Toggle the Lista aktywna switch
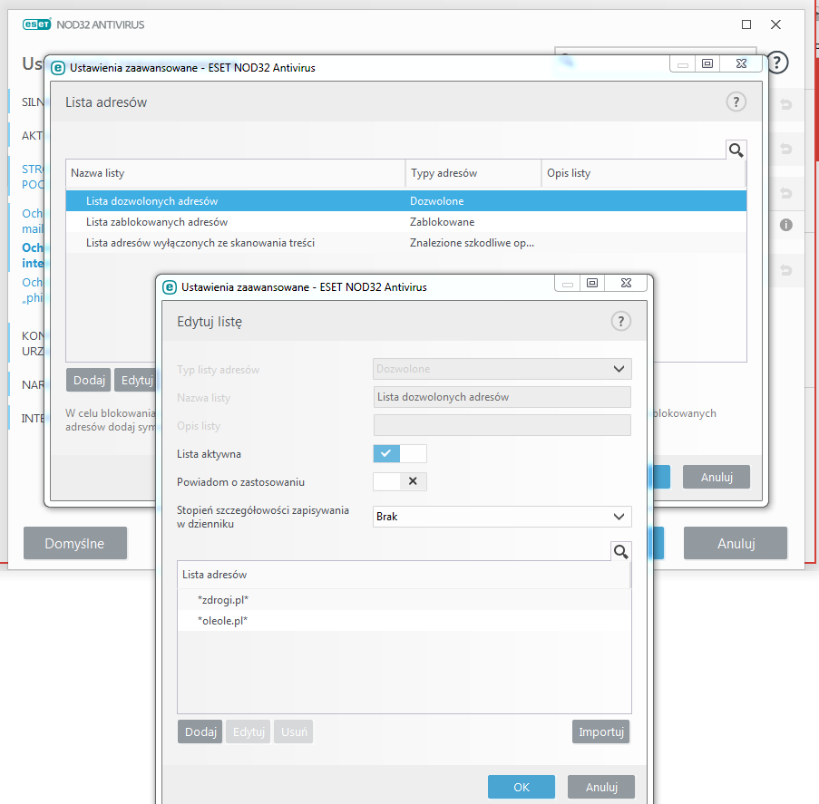 coord(400,454)
